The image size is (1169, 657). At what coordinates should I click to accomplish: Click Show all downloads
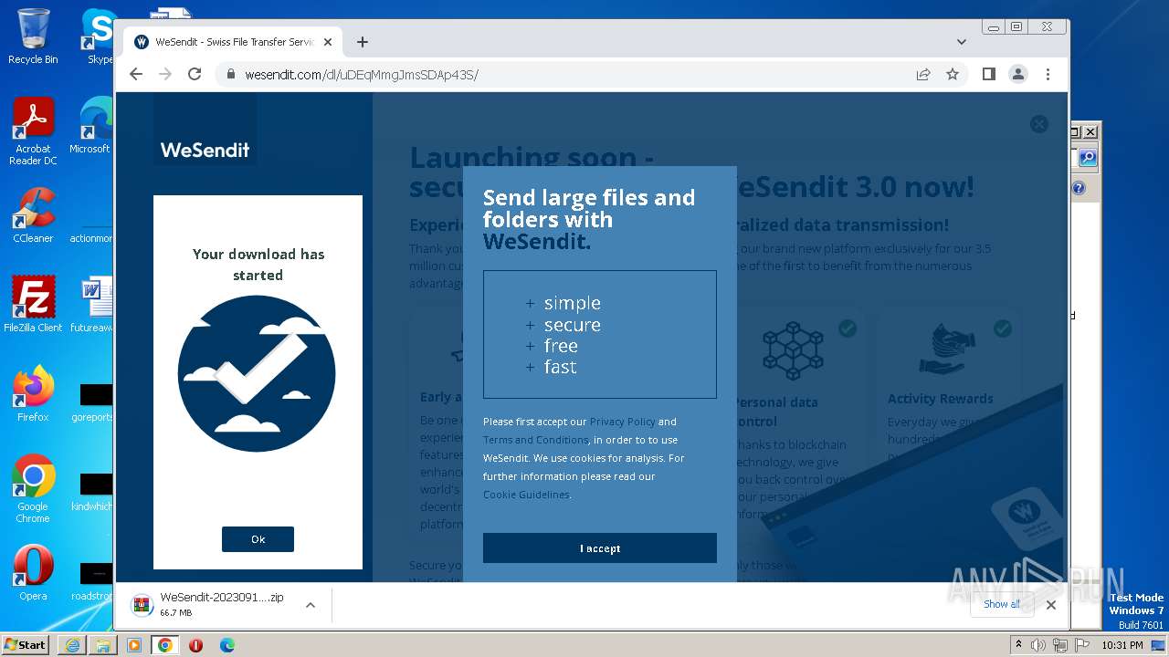click(1002, 604)
